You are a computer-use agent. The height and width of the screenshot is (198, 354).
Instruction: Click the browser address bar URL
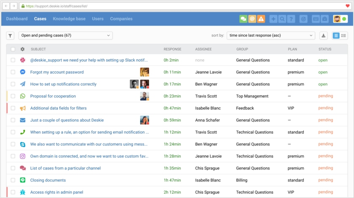click(56, 6)
